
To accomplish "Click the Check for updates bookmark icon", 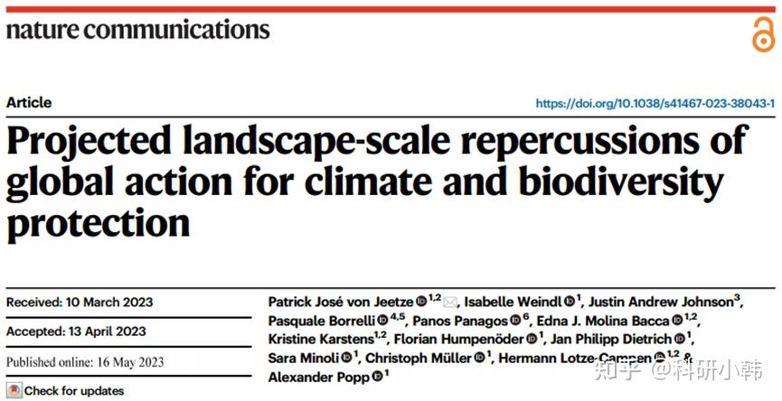I will coord(14,390).
